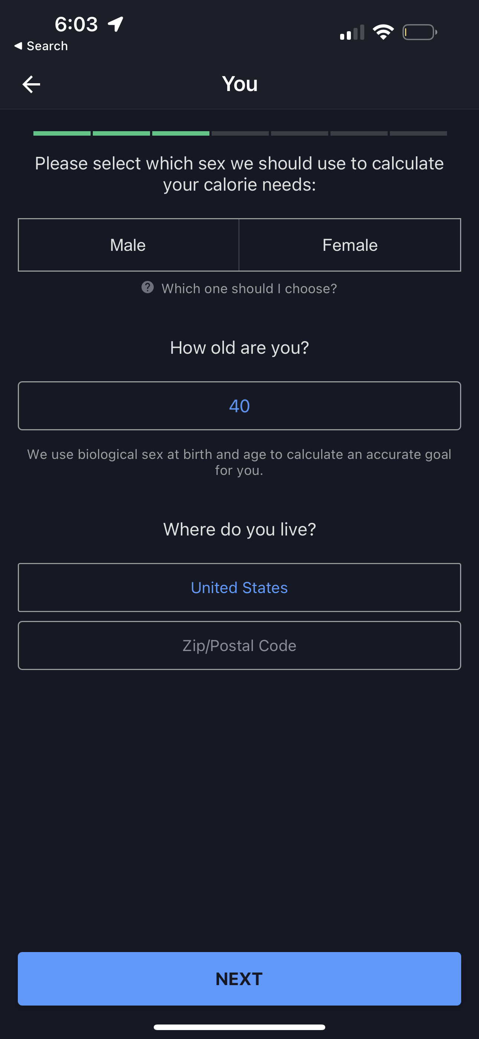
Task: Return to Search app via status bar
Action: point(41,46)
